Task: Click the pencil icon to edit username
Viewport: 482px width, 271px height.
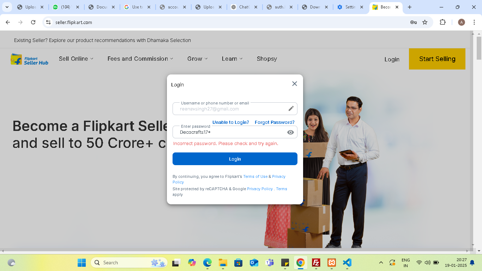Action: [291, 108]
